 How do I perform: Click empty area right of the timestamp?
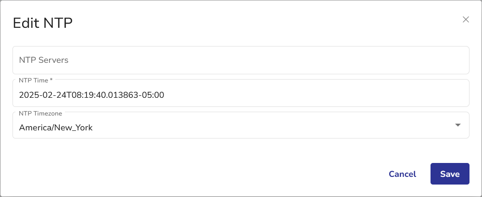(313, 95)
